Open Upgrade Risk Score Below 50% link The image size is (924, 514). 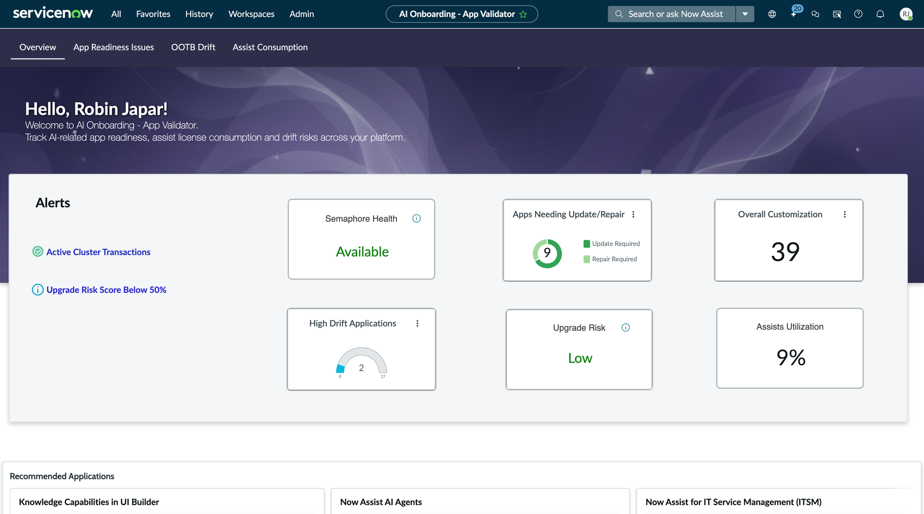[106, 290]
